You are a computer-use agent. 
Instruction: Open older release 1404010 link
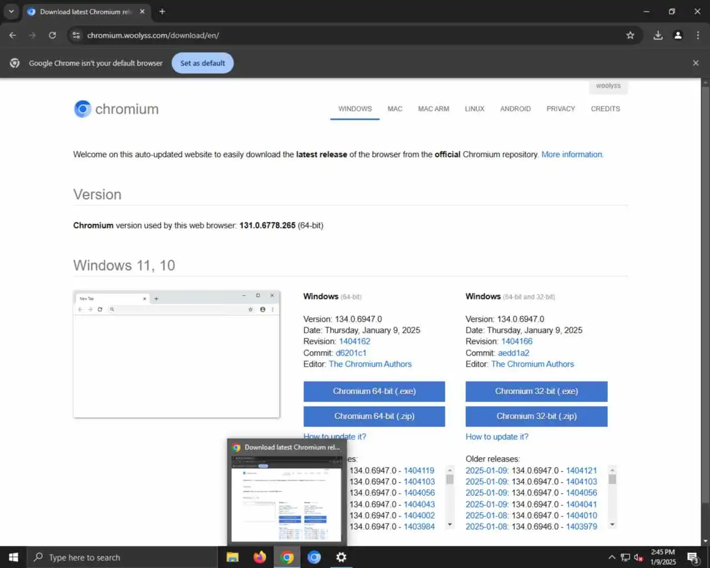tap(581, 515)
